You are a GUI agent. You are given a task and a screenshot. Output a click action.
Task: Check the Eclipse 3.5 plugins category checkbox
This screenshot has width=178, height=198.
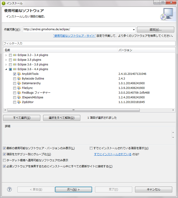10,60
